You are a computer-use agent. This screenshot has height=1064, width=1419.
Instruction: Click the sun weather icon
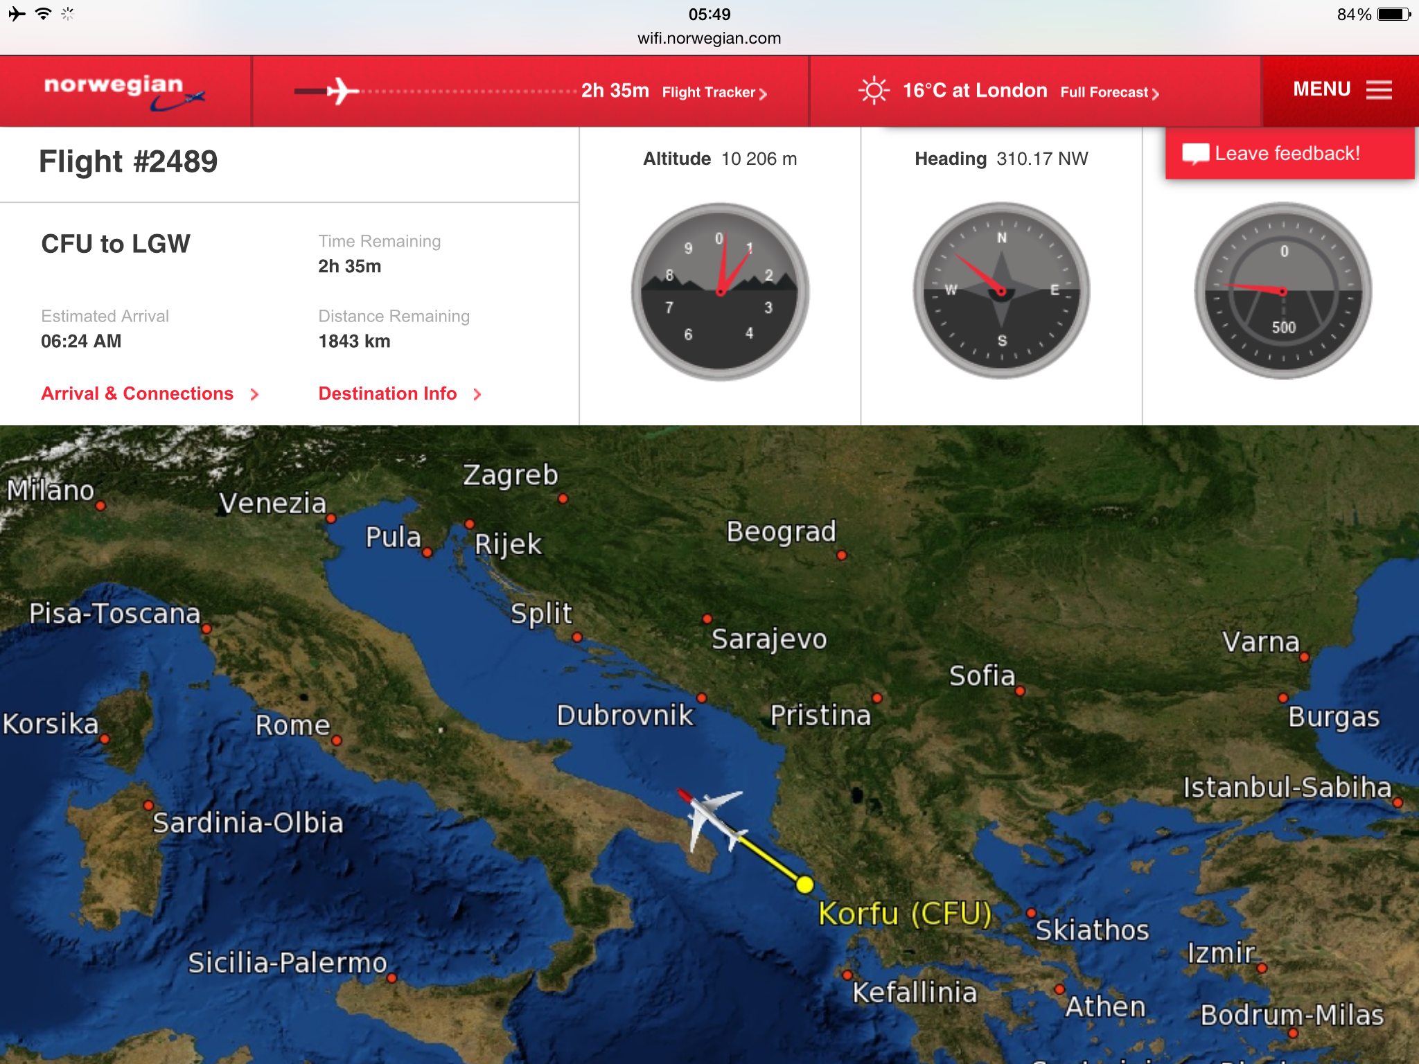pos(874,91)
